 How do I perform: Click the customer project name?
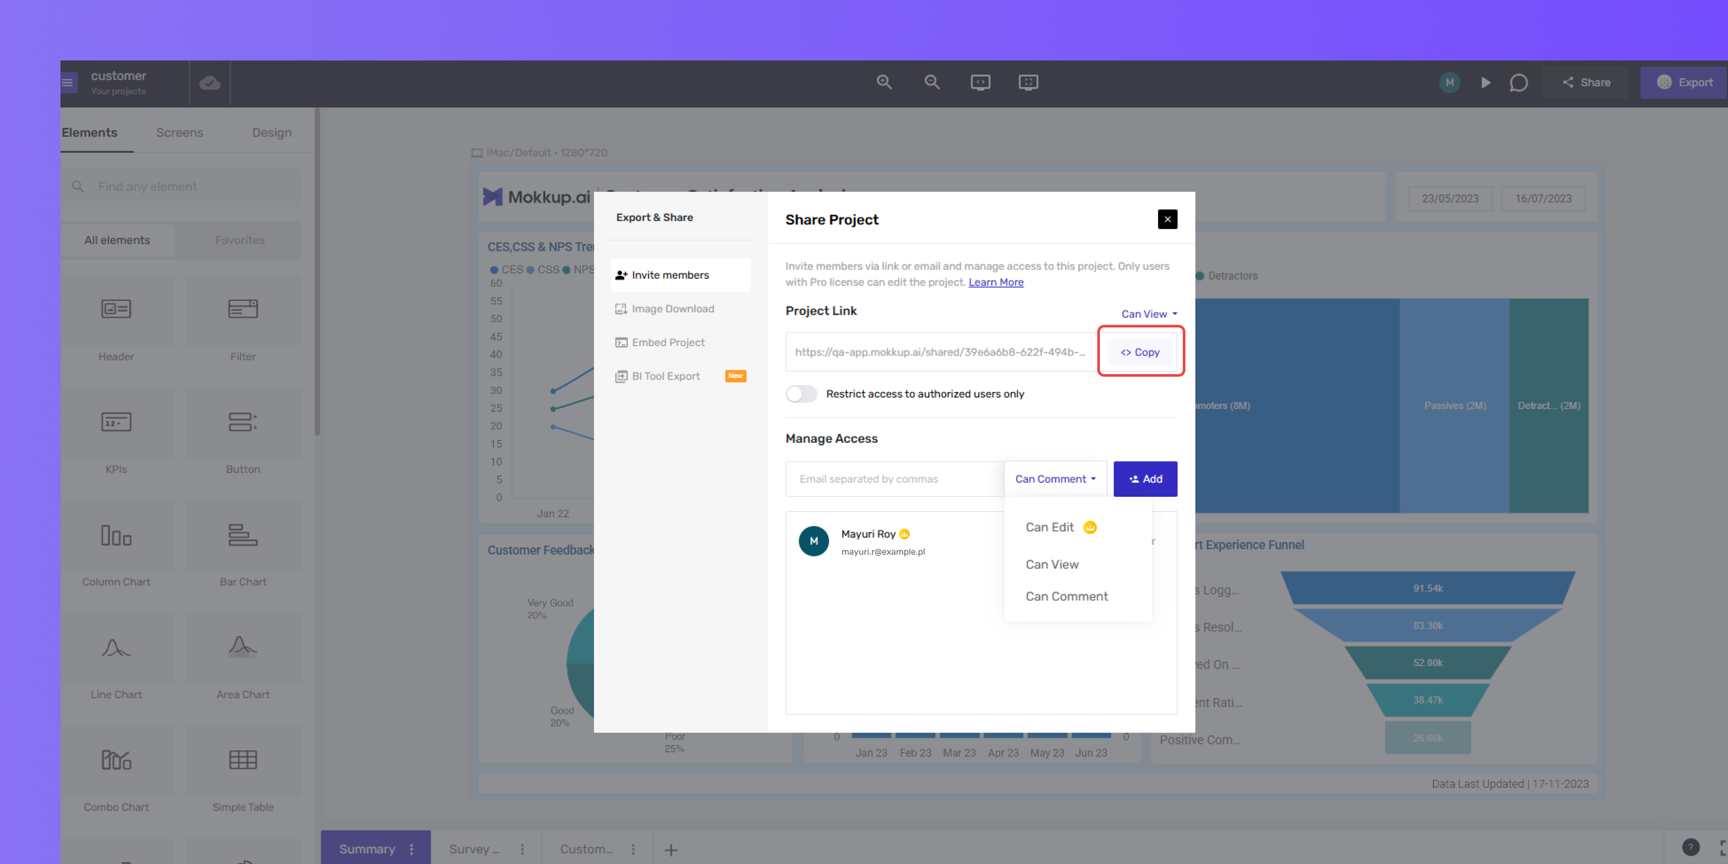[119, 76]
